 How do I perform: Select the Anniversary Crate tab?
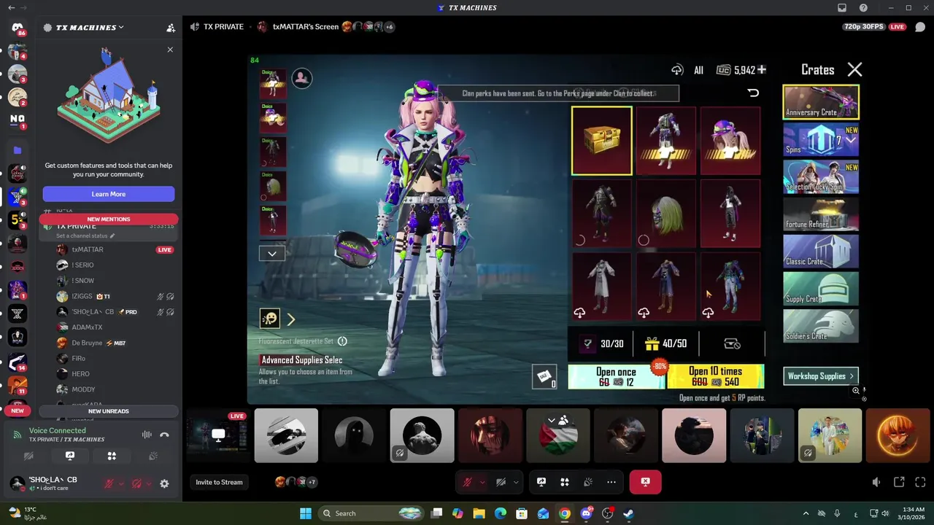pos(821,101)
